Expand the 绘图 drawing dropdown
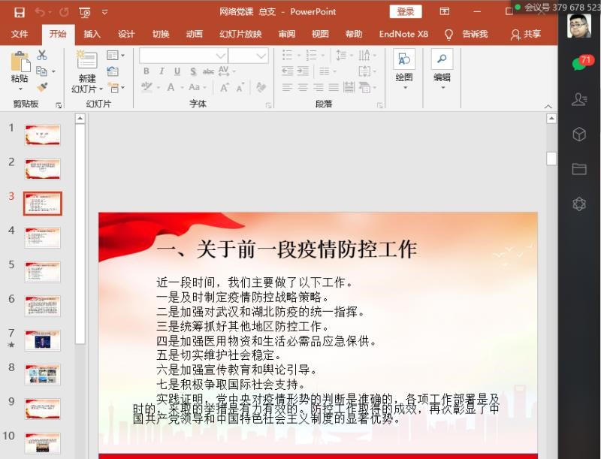This screenshot has width=601, height=459. pos(404,87)
